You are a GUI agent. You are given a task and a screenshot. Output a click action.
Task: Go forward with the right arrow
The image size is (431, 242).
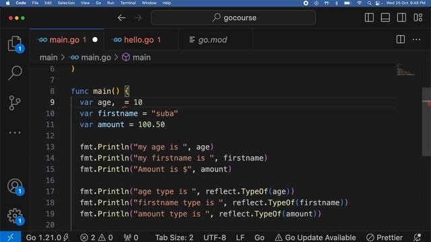pyautogui.click(x=138, y=18)
